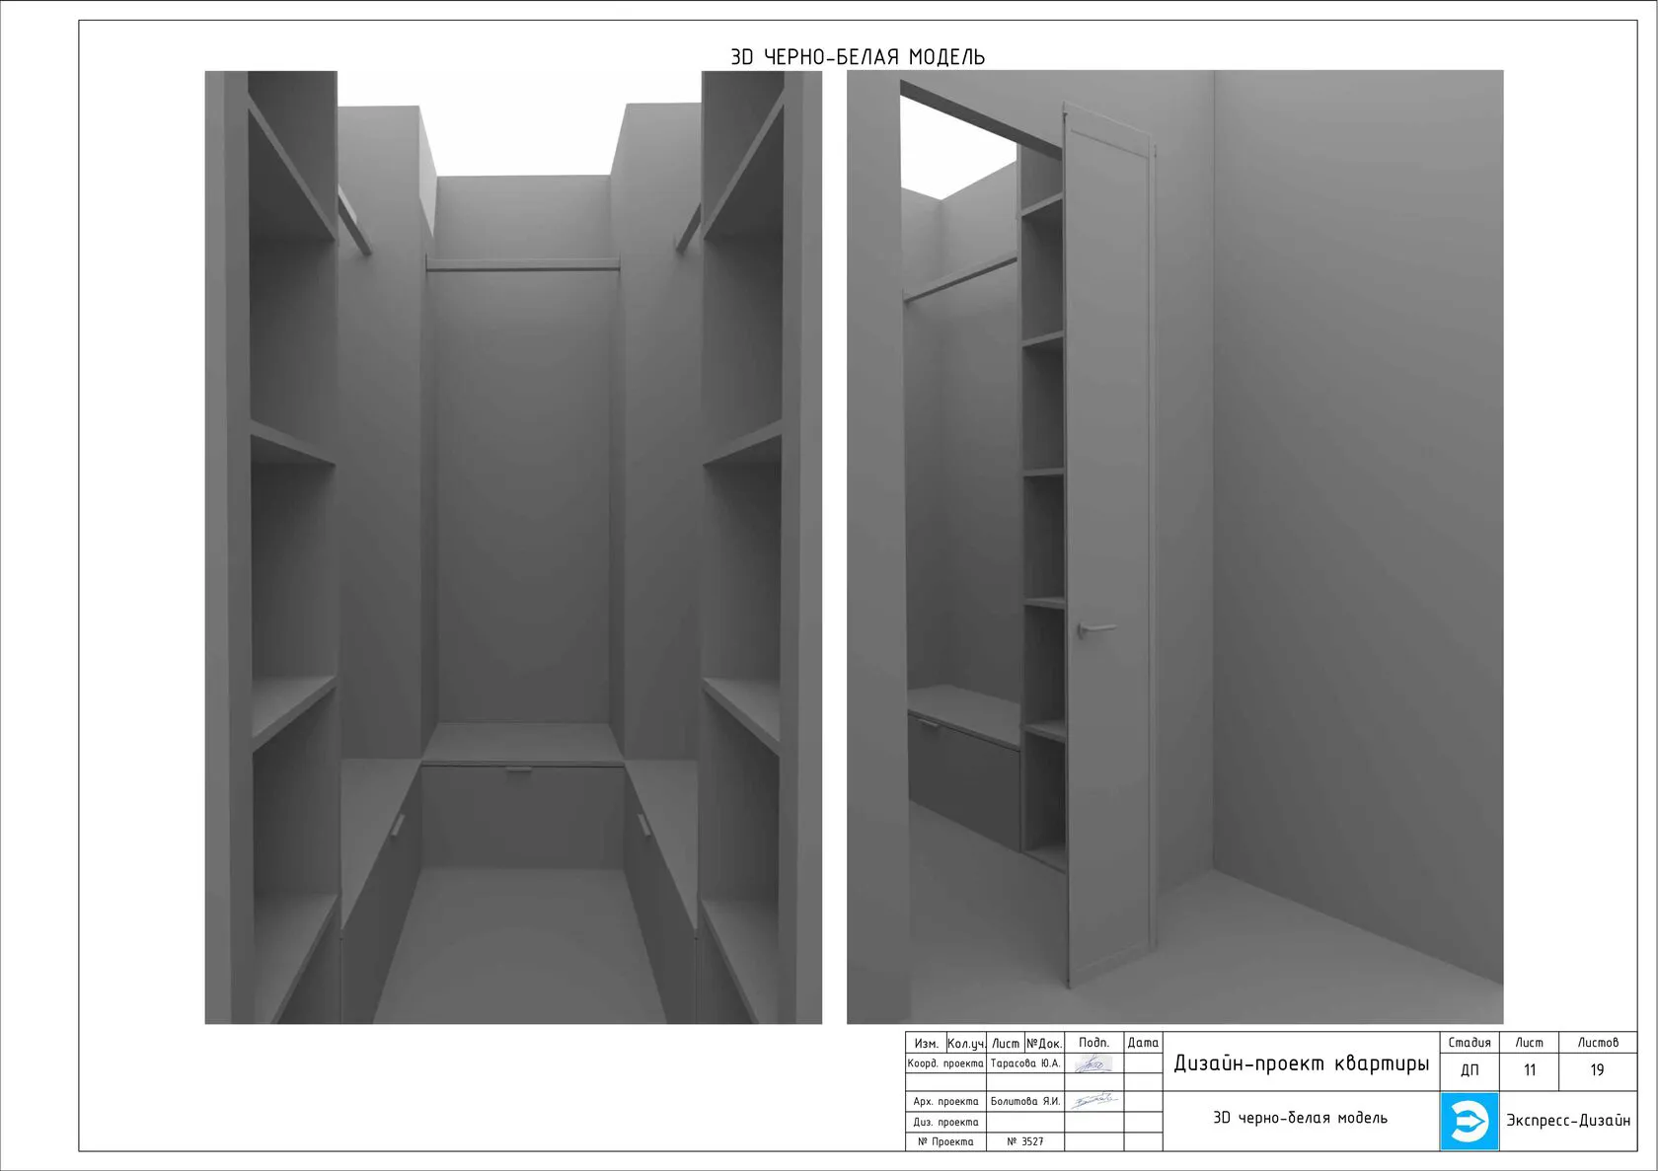Click the page heading 3D ЧЕРНО-БЕЛАЯ МОДЕЛЬ
This screenshot has height=1171, width=1658.
(x=857, y=57)
